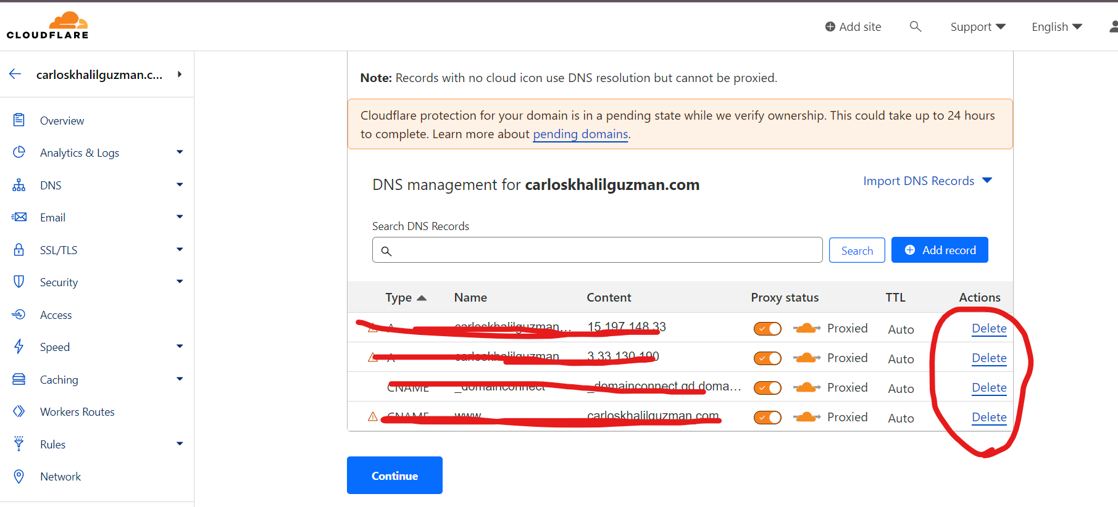Expand the Rules submenu arrow
The width and height of the screenshot is (1118, 507).
tap(180, 443)
